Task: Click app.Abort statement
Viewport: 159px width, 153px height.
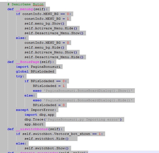Action: click(34, 124)
